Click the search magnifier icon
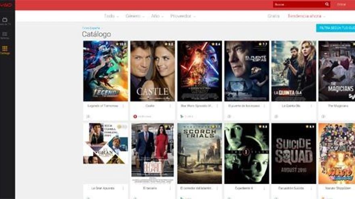355x199 pixels. tap(327, 4)
